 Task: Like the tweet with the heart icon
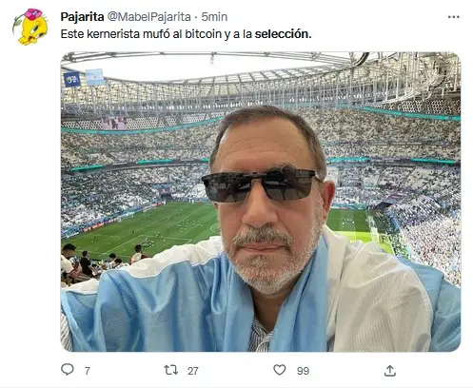(x=280, y=370)
